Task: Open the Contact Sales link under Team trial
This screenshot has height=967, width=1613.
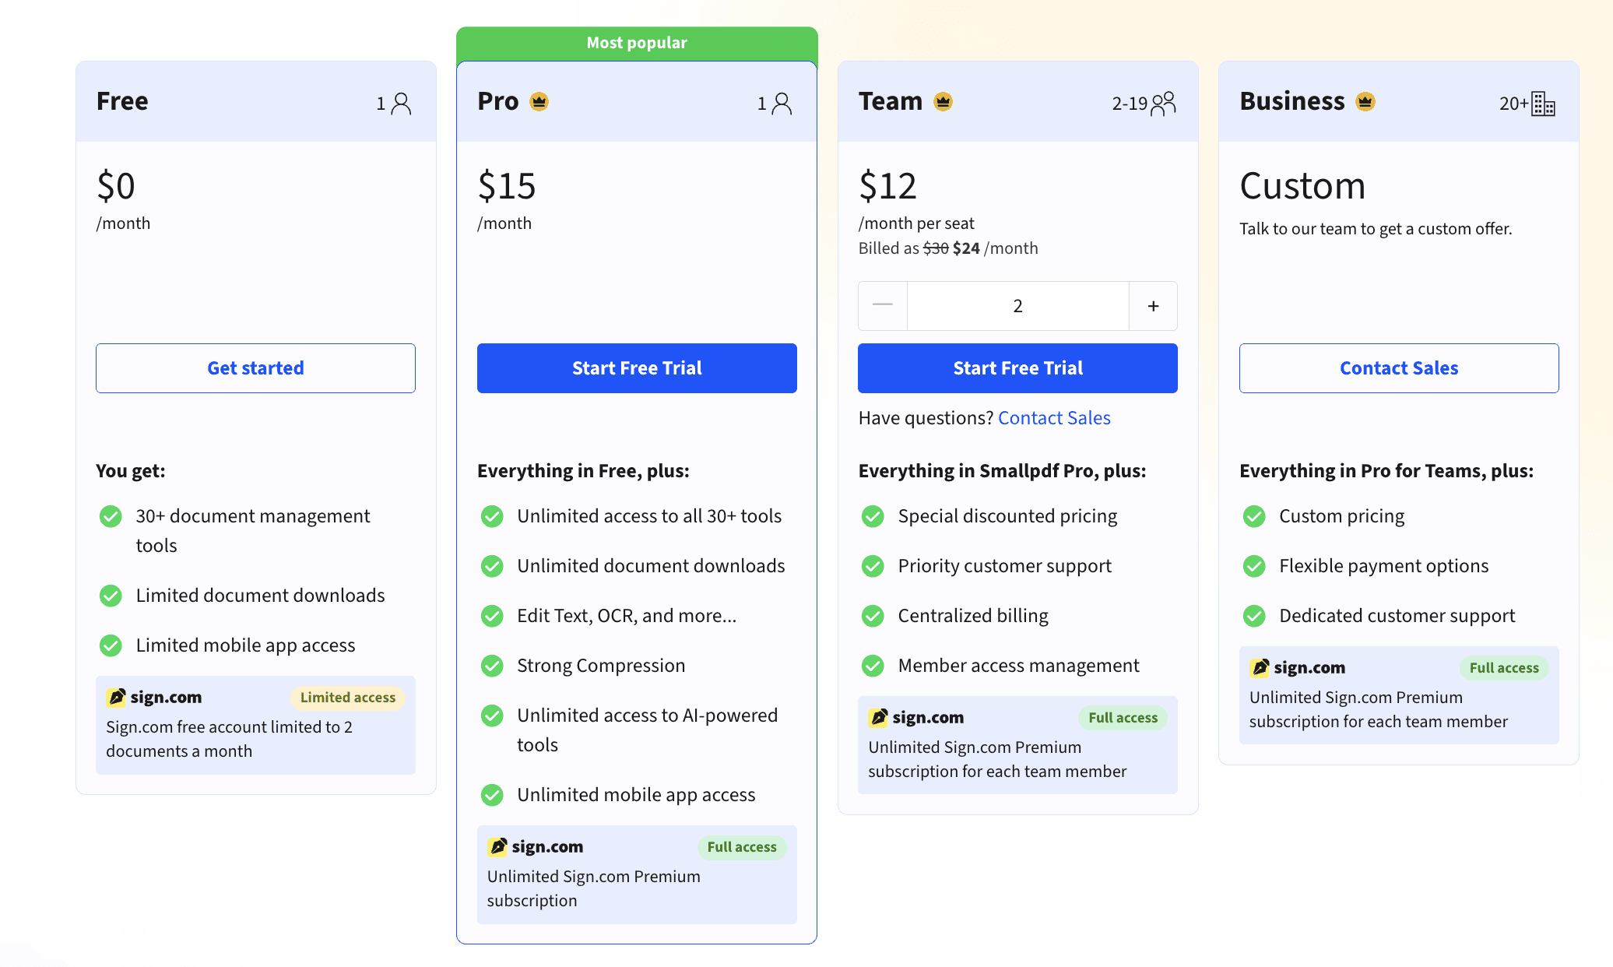Action: tap(1054, 417)
